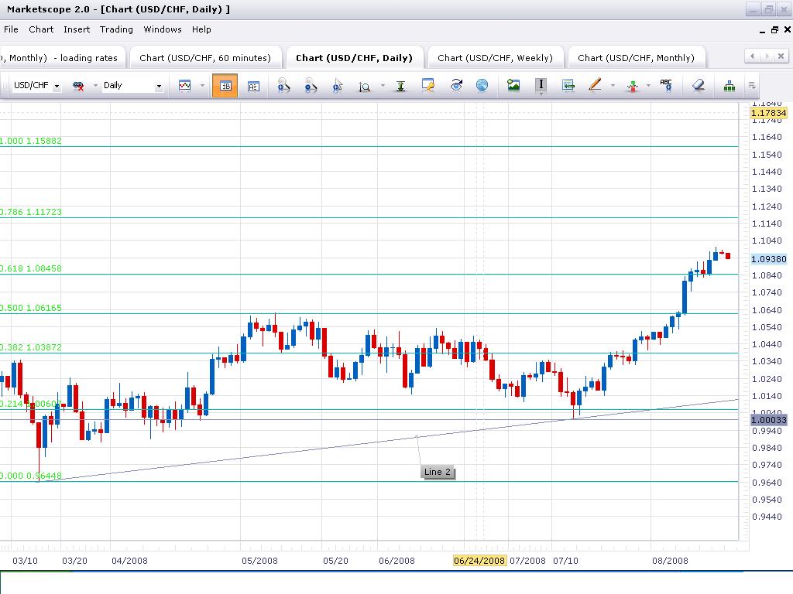Expand the chart type dropdown arrow

click(202, 86)
